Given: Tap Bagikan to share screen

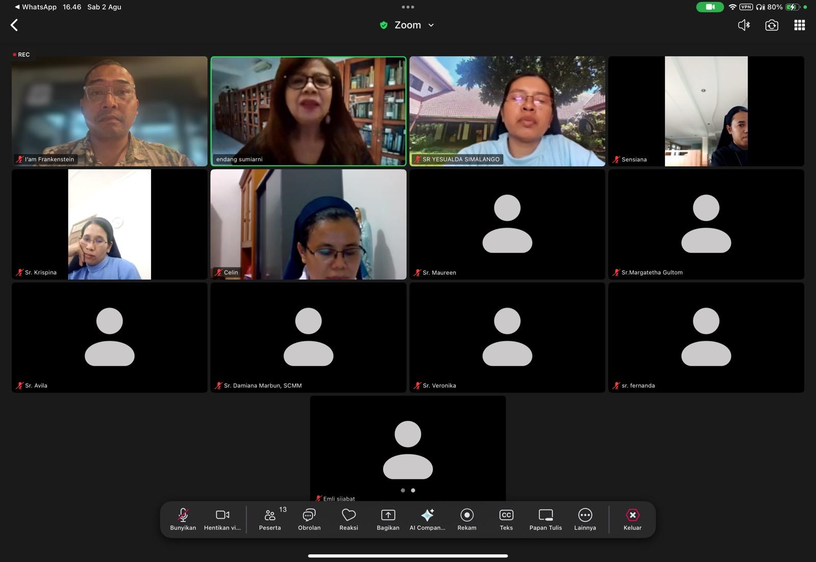Looking at the screenshot, I should coord(388,519).
